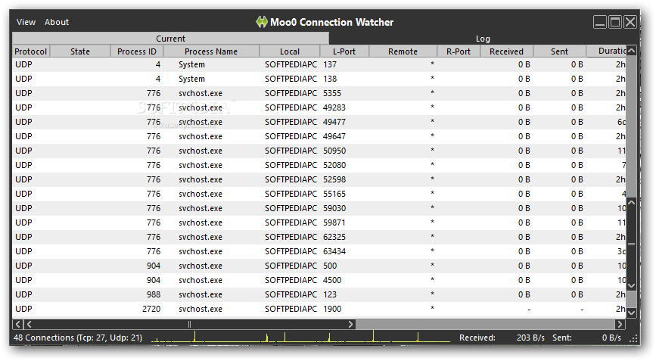Viewport: 656px width, 361px height.
Task: Select svchost.exe row with port 59030
Action: click(319, 208)
